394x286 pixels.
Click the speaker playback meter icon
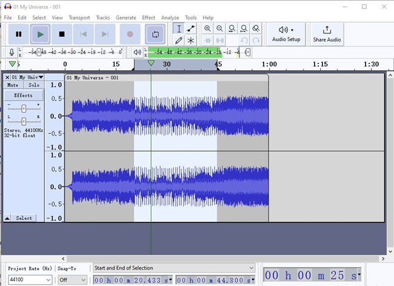(137, 52)
